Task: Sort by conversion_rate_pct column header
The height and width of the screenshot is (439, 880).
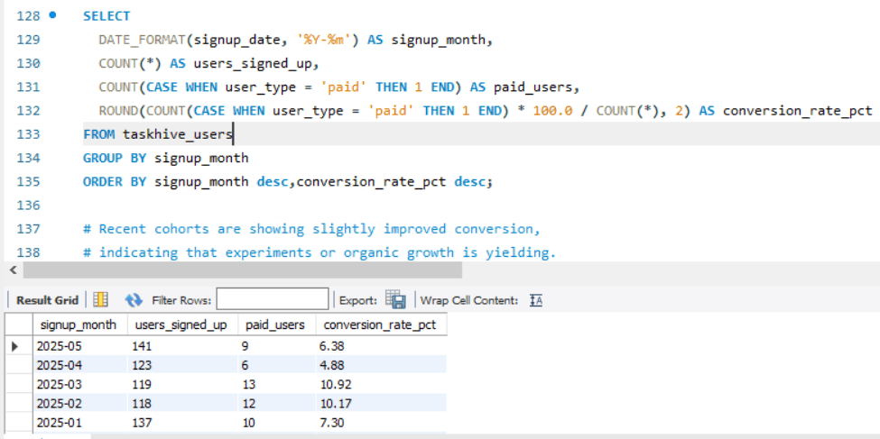Action: (382, 325)
